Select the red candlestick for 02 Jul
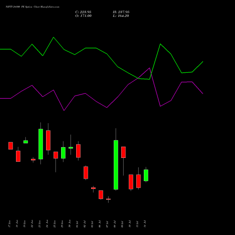 click(86, 172)
